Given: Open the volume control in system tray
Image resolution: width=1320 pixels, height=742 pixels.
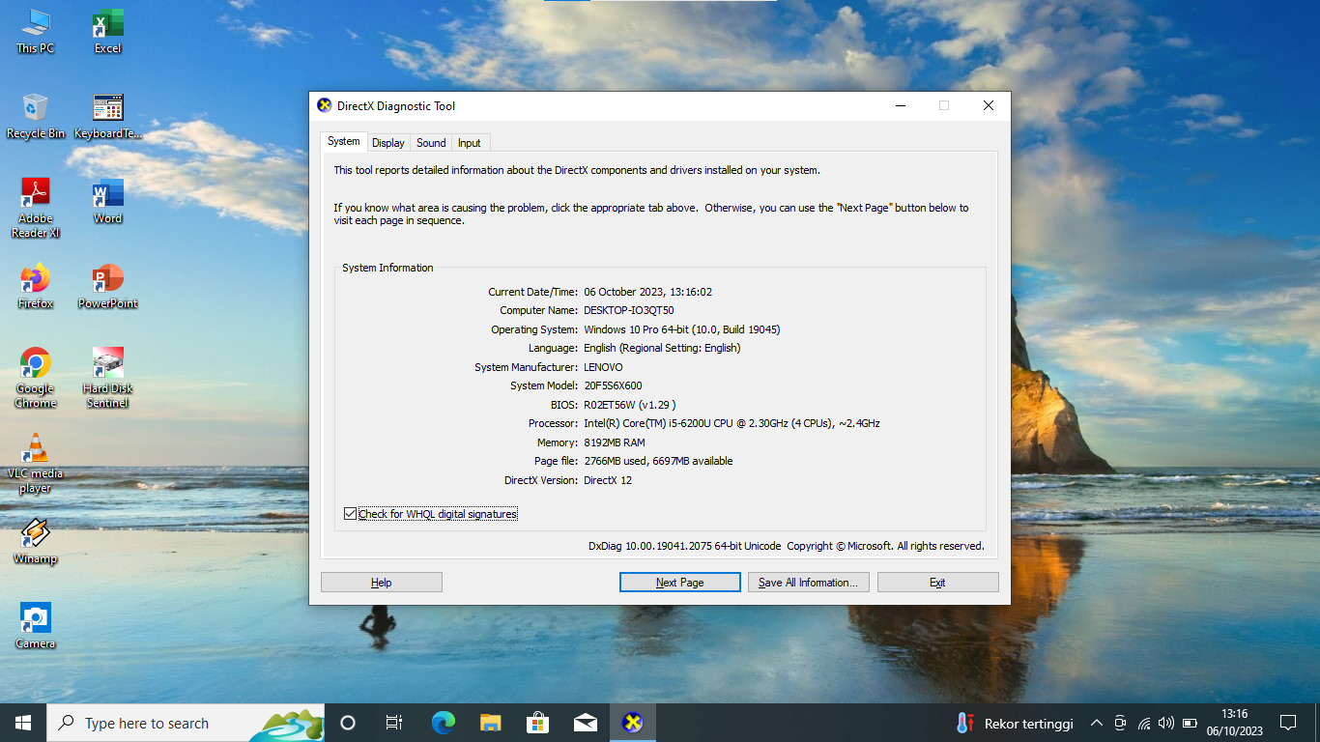Looking at the screenshot, I should [x=1166, y=723].
